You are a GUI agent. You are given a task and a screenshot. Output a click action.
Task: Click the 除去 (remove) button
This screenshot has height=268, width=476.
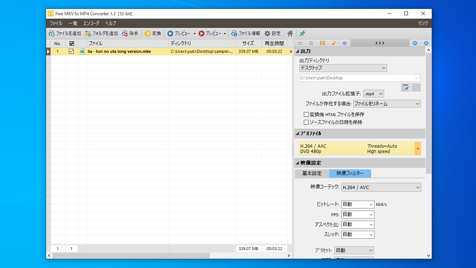click(130, 33)
